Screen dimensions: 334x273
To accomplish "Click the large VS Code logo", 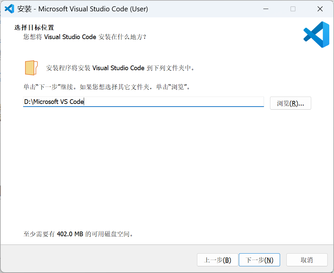I will click(317, 34).
